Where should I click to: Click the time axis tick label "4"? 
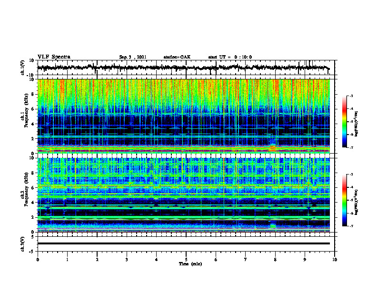click(x=156, y=260)
